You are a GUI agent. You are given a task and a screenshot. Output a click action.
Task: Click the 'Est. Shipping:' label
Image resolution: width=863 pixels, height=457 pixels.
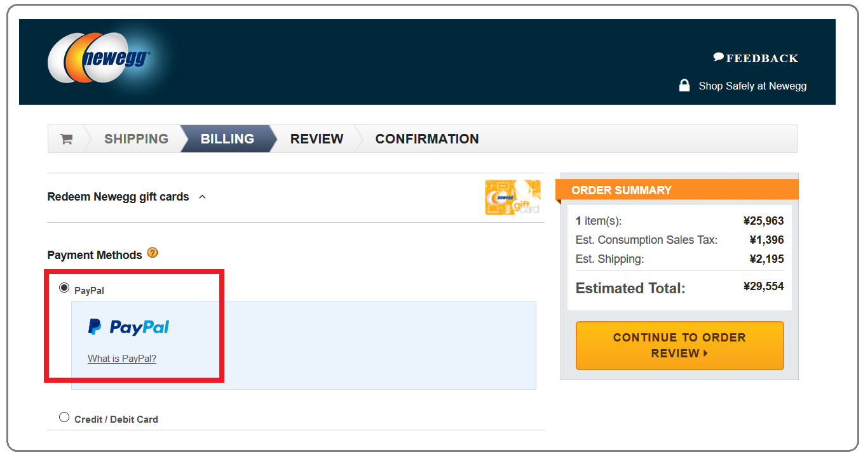click(x=610, y=259)
